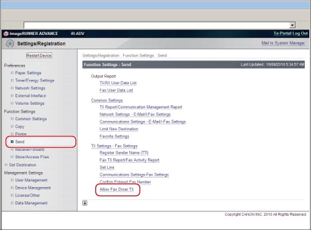Image resolution: width=311 pixels, height=230 pixels.
Task: Click the Restart Device button
Action: 39,55
